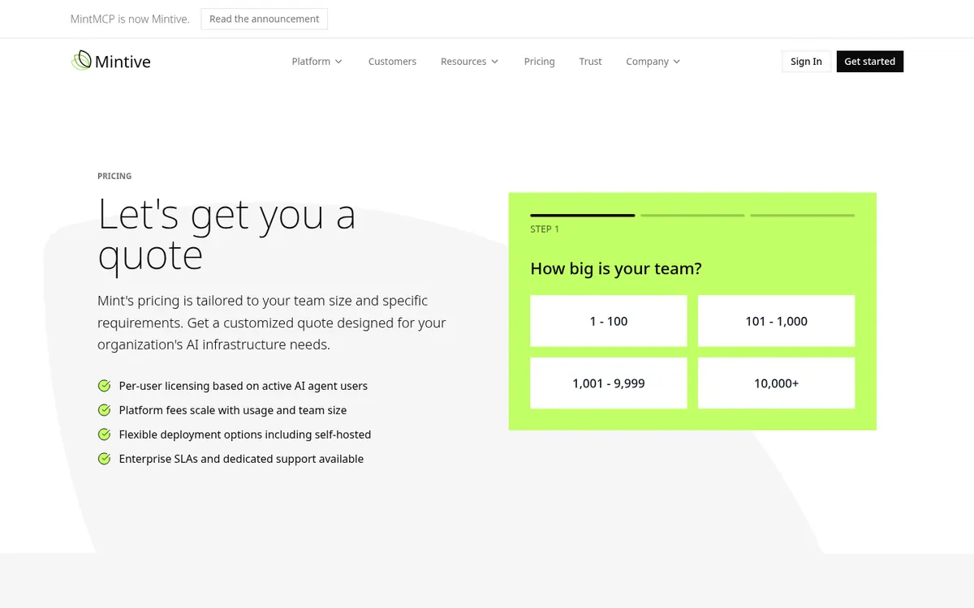
Task: Click the Mintive wordmark text
Action: tap(123, 62)
